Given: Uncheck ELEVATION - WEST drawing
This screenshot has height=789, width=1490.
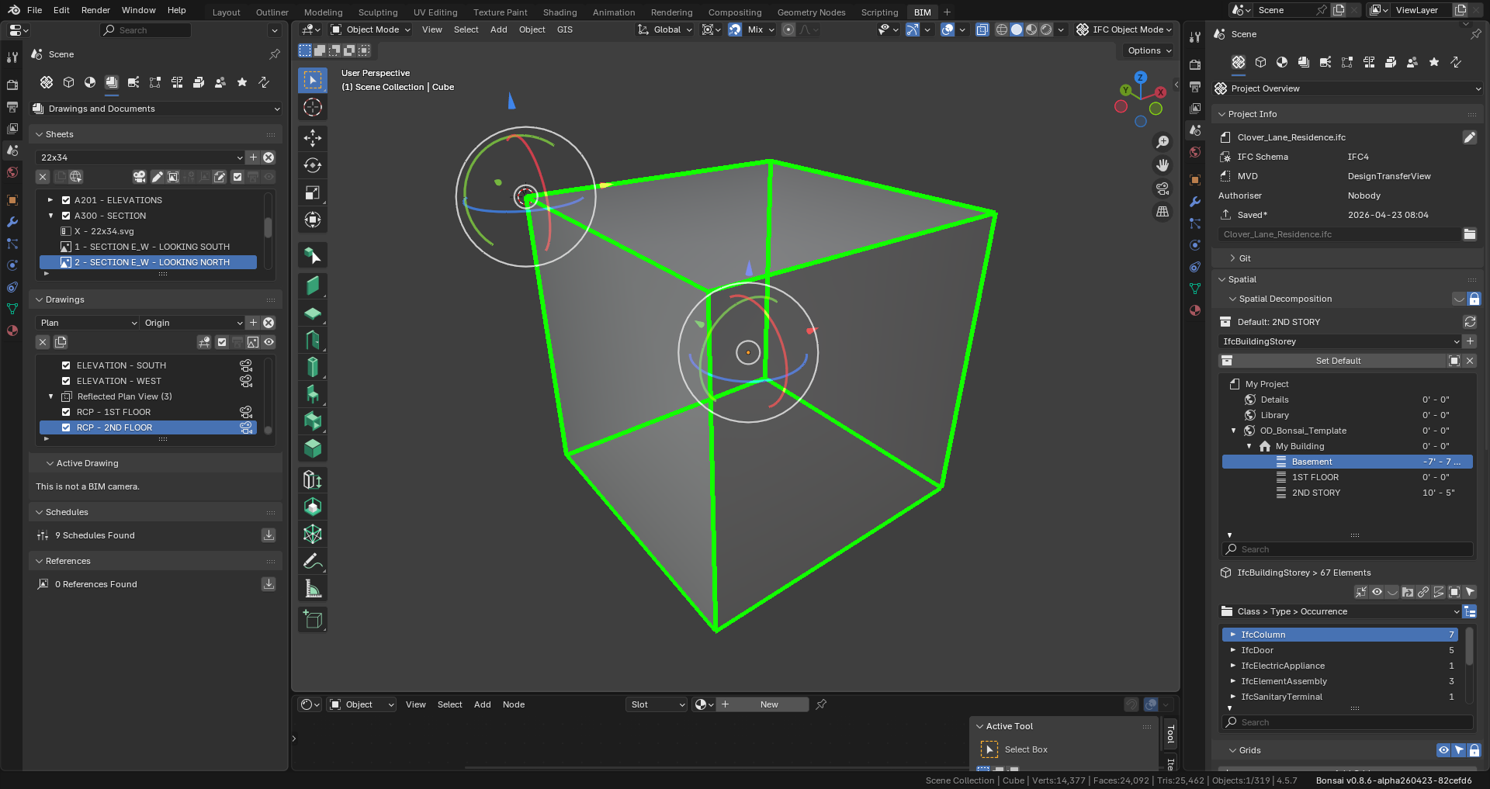Looking at the screenshot, I should (66, 381).
